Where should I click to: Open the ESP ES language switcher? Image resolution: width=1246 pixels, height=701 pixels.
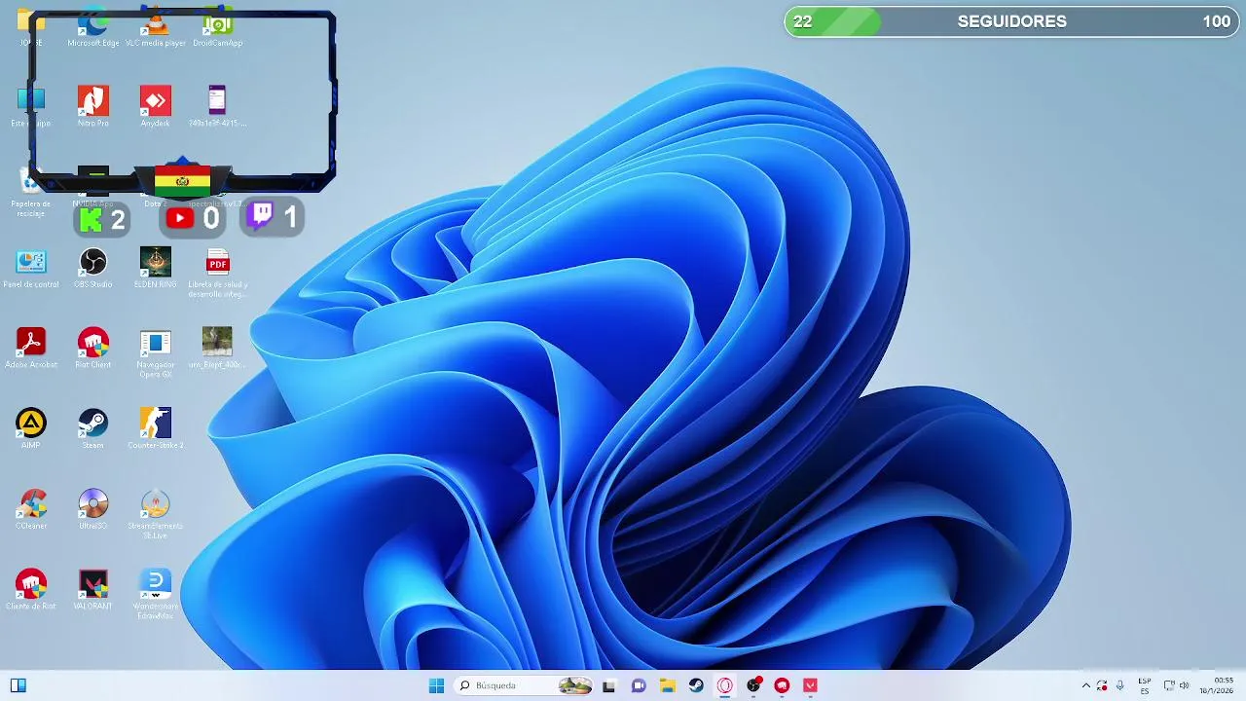tap(1145, 685)
